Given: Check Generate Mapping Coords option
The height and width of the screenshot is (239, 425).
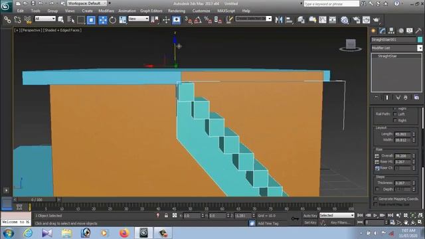Looking at the screenshot, I should [x=376, y=199].
